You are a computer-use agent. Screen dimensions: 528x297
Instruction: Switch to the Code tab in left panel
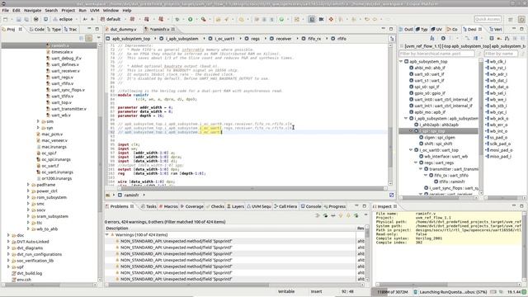tap(36, 30)
